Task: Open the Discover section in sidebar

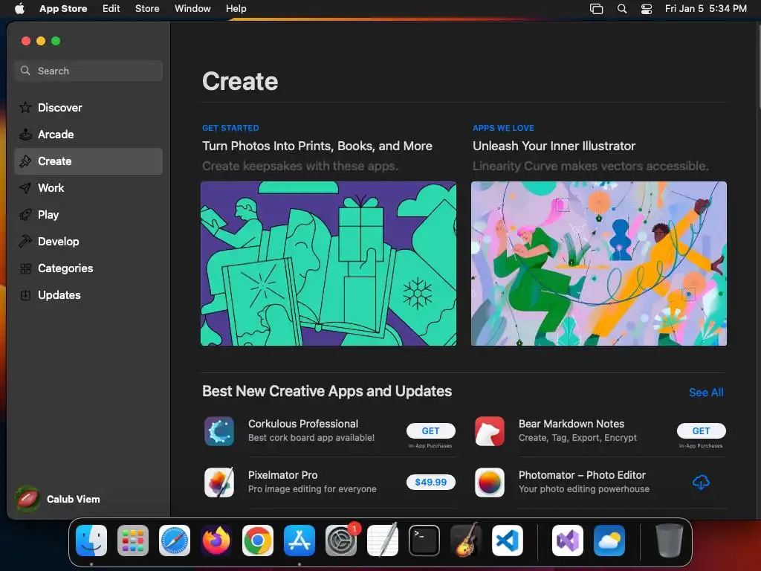Action: click(x=88, y=108)
